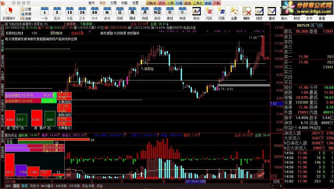Select the 水平 horizontal line tool
Screen dimensions: 334x189
(x=309, y=14)
